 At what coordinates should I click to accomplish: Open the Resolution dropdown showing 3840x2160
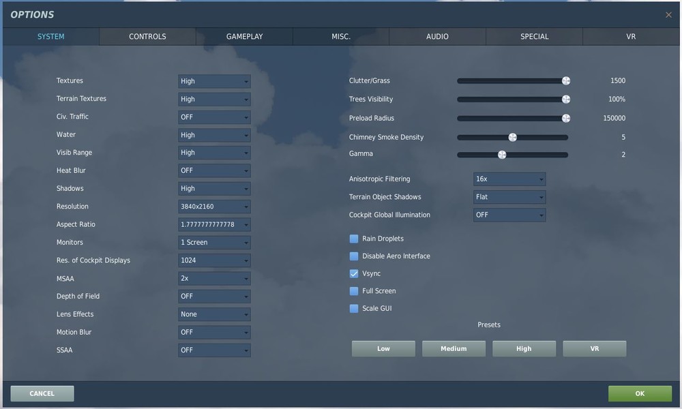click(x=214, y=207)
